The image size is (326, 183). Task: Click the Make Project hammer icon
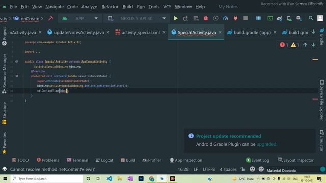(x=50, y=18)
